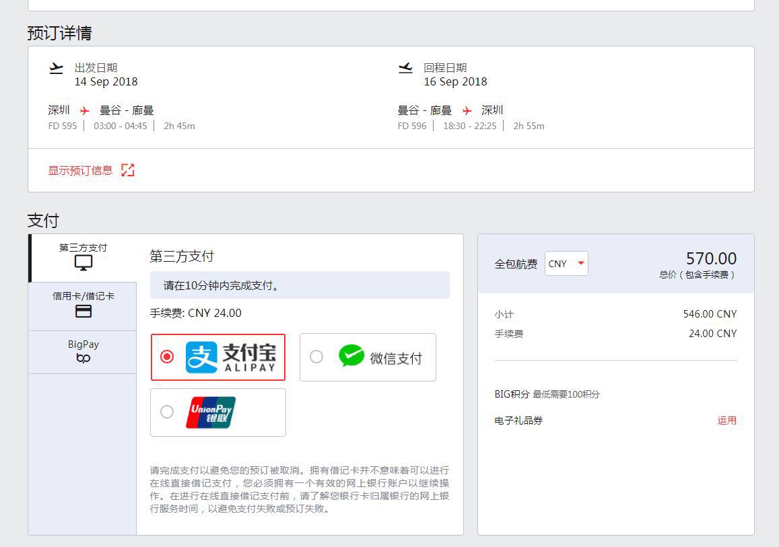Click flight number FD 596

coord(412,126)
